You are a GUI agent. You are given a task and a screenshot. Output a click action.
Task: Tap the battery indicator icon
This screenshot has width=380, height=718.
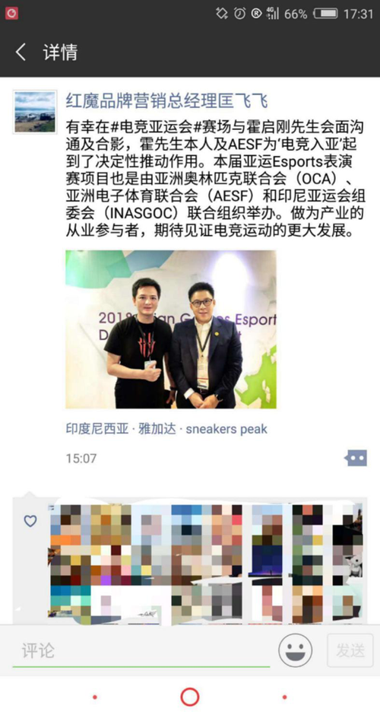click(x=325, y=14)
